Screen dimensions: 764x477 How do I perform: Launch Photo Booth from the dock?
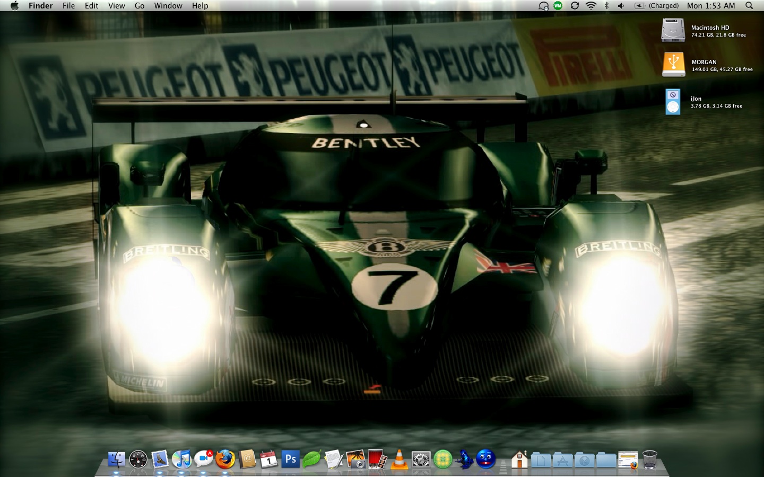click(377, 459)
